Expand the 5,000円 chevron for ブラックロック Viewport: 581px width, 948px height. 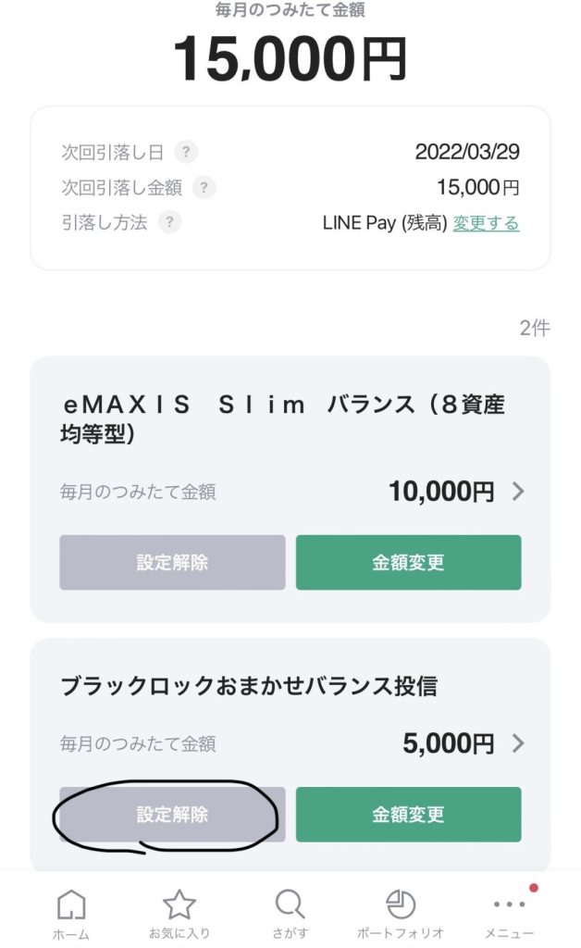tap(517, 743)
